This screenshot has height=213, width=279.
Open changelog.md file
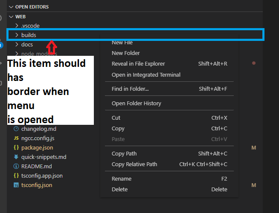coord(39,129)
